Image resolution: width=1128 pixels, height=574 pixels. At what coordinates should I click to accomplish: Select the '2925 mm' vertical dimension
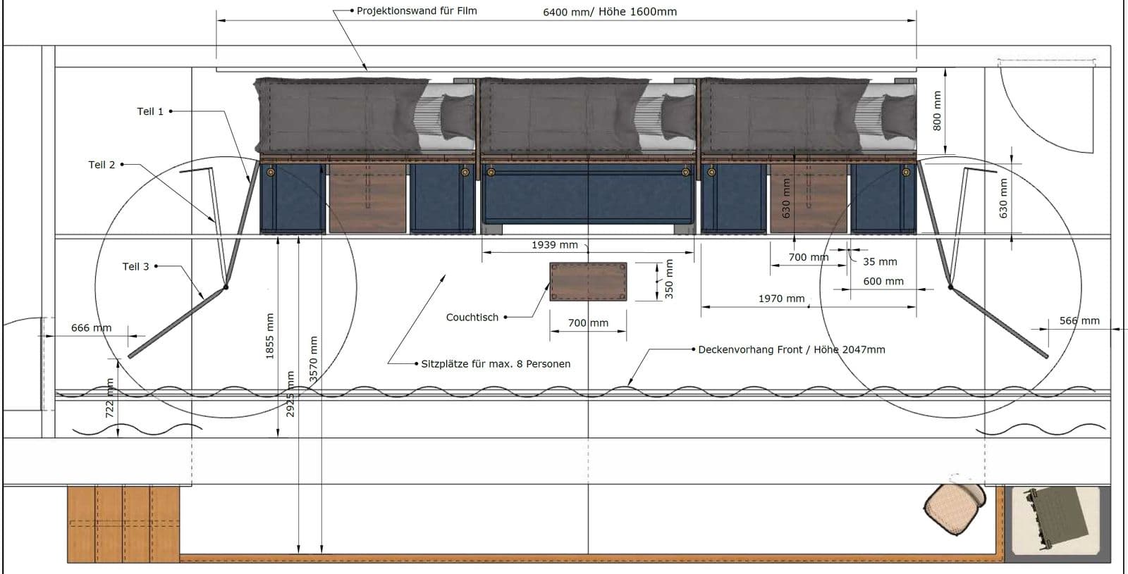pos(290,394)
